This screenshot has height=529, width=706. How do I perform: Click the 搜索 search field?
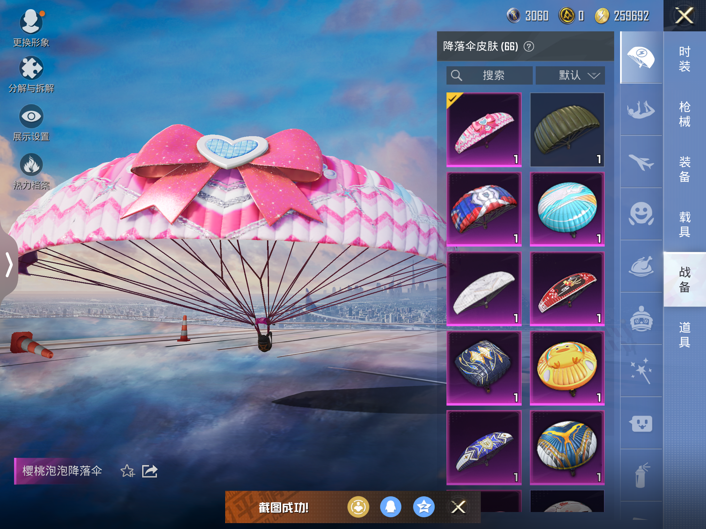[489, 75]
